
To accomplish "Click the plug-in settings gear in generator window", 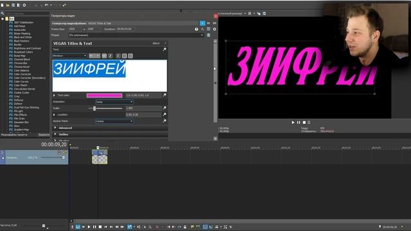I will coord(214,29).
